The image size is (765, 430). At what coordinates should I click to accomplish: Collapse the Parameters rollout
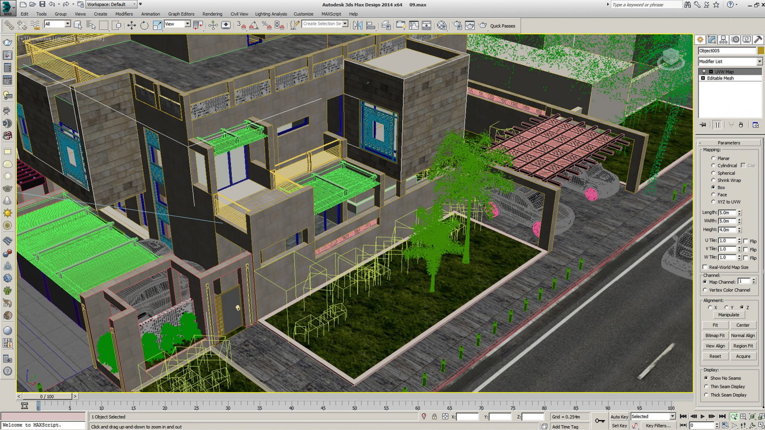[729, 143]
